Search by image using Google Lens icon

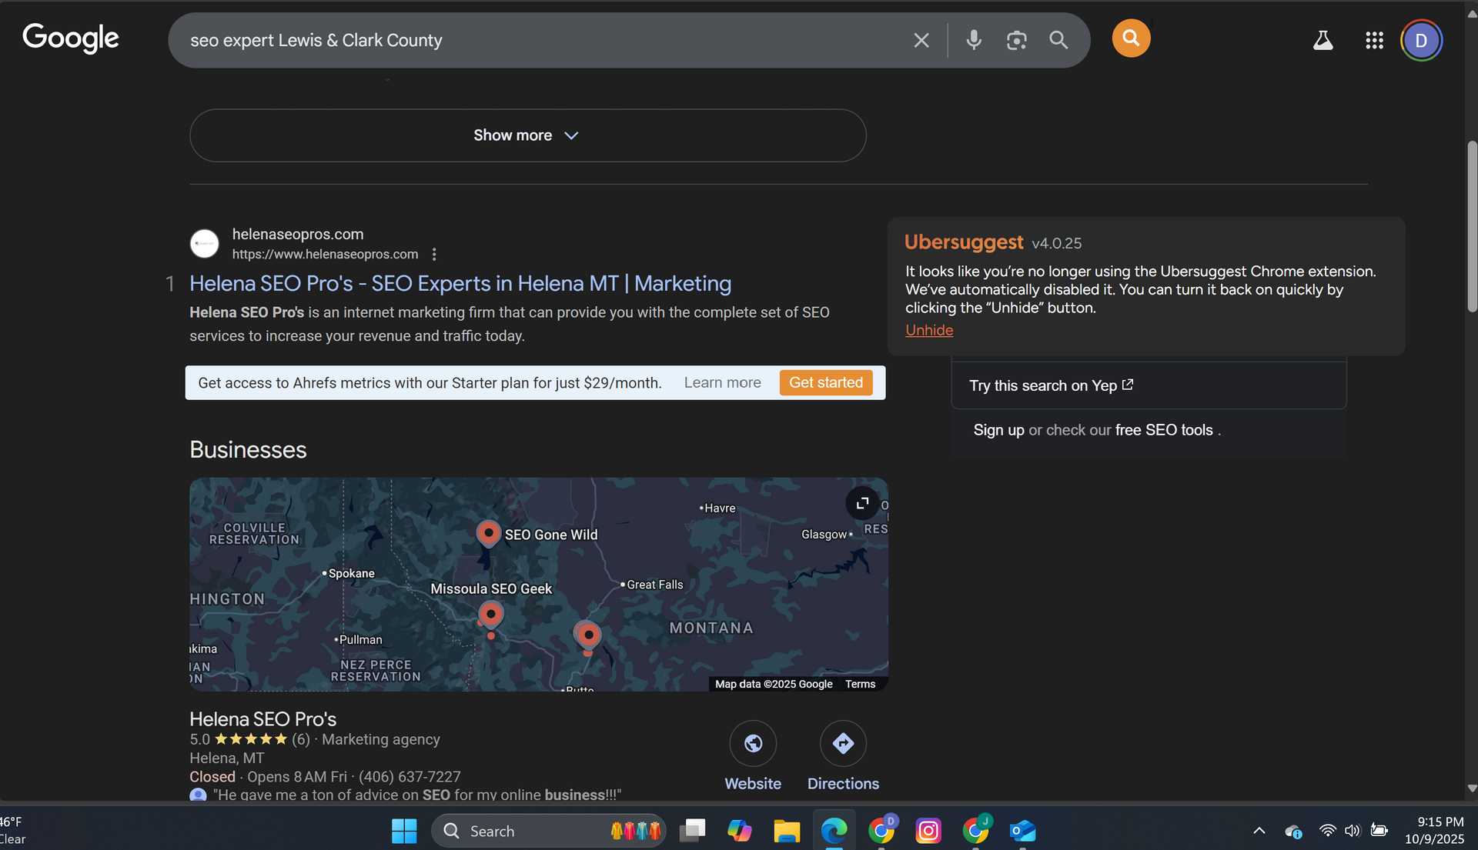pos(1016,40)
